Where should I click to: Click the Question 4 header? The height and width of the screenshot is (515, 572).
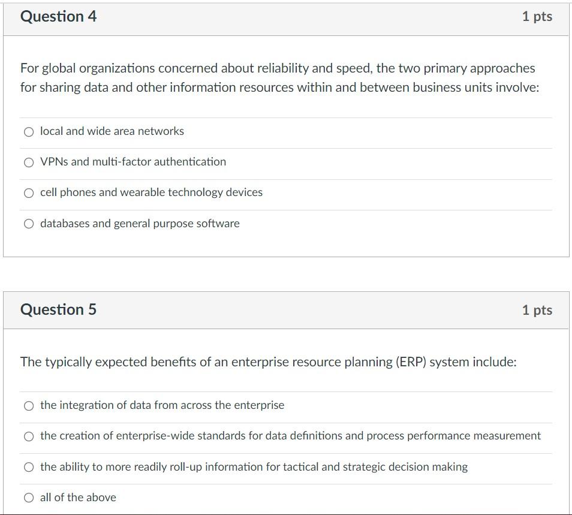tap(57, 17)
